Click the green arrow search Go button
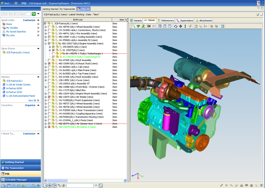The width and height of the screenshot is (265, 188). [34, 14]
